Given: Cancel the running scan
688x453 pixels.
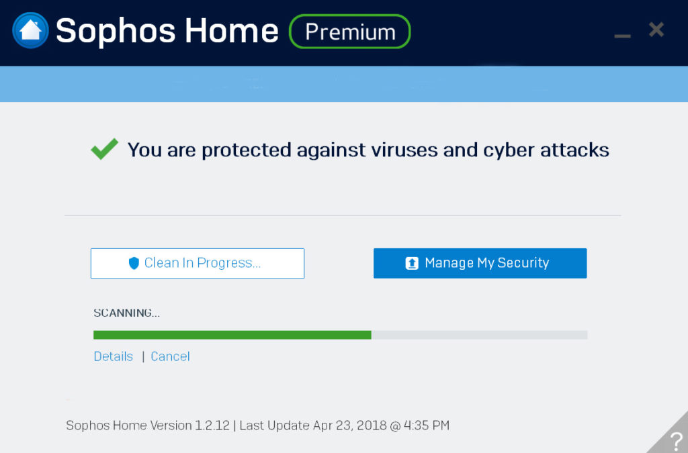Looking at the screenshot, I should point(170,356).
